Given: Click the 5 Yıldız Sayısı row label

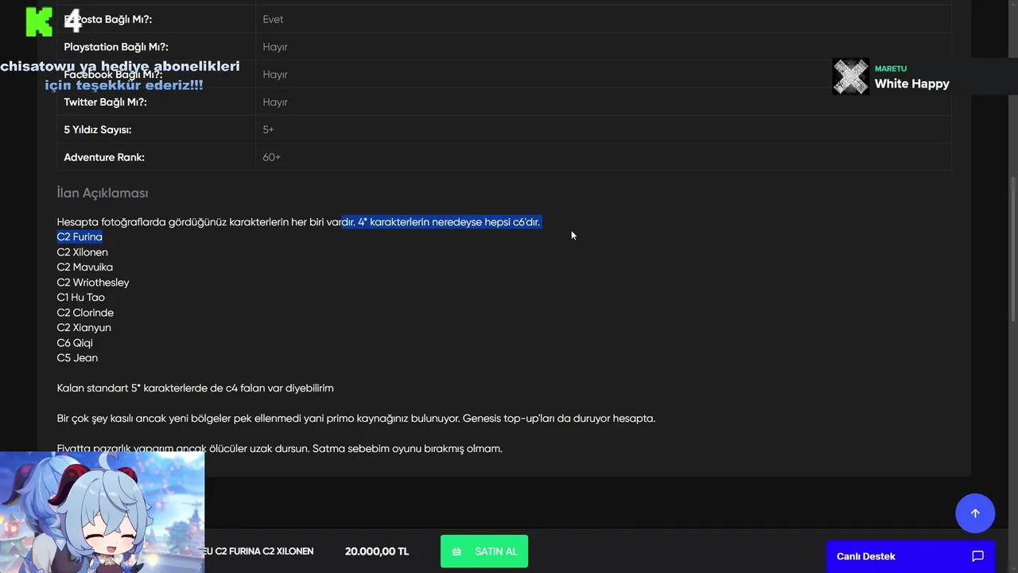Looking at the screenshot, I should point(98,130).
